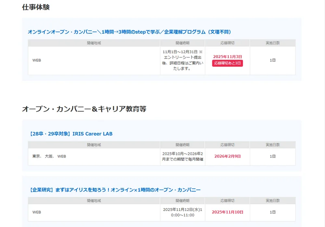Click the 2025年11月12日(水) schedule cell
Screen dimensions: 325x227
point(182,212)
